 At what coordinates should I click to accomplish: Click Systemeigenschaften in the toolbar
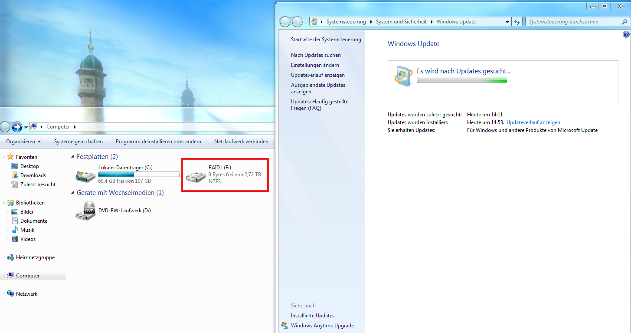point(78,142)
